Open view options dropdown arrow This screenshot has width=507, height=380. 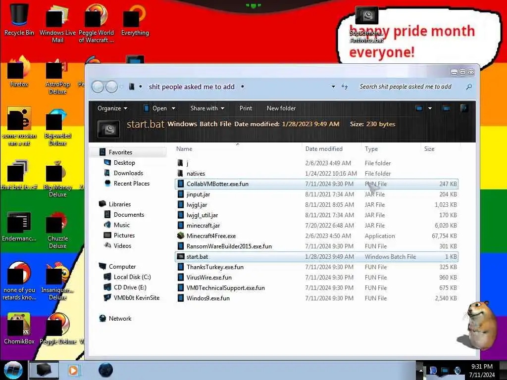pyautogui.click(x=430, y=108)
